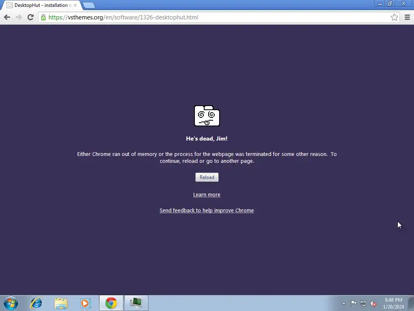Open the Chrome hamburger menu
This screenshot has width=414, height=311.
tap(407, 17)
